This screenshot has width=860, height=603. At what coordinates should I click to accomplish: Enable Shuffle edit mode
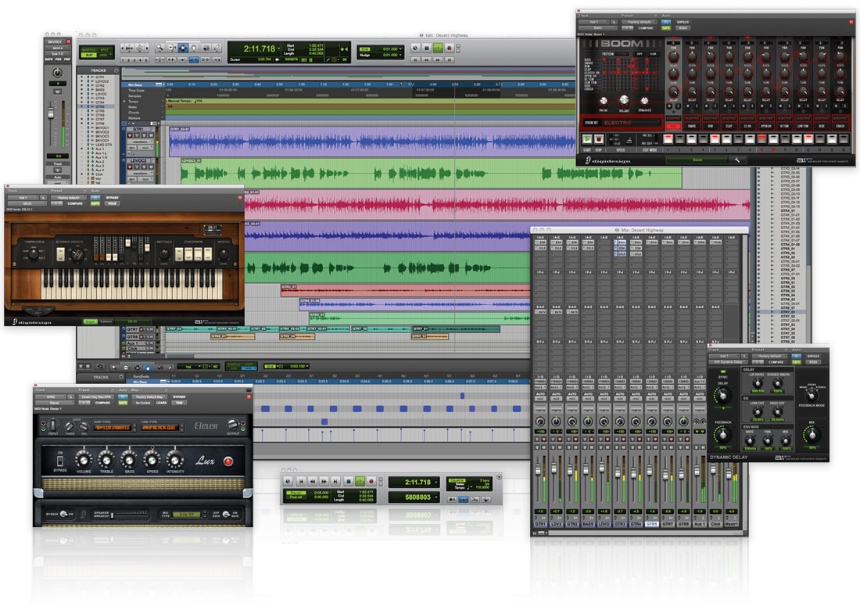click(x=89, y=49)
